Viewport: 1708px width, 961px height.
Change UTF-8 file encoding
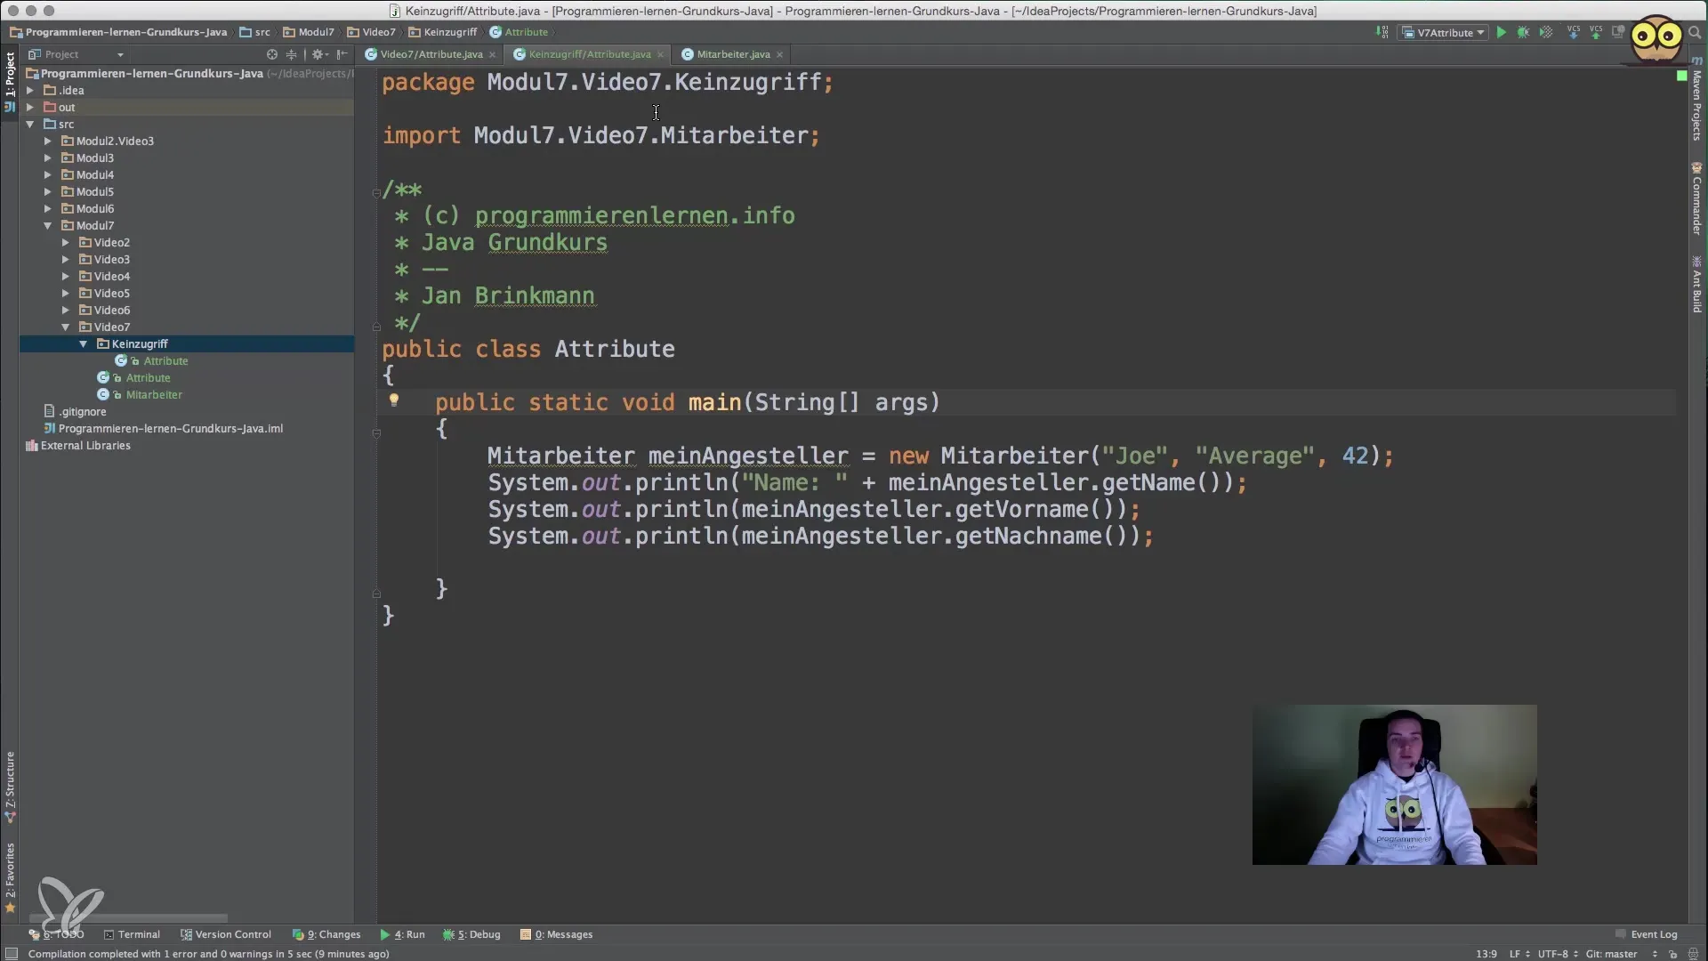point(1558,954)
